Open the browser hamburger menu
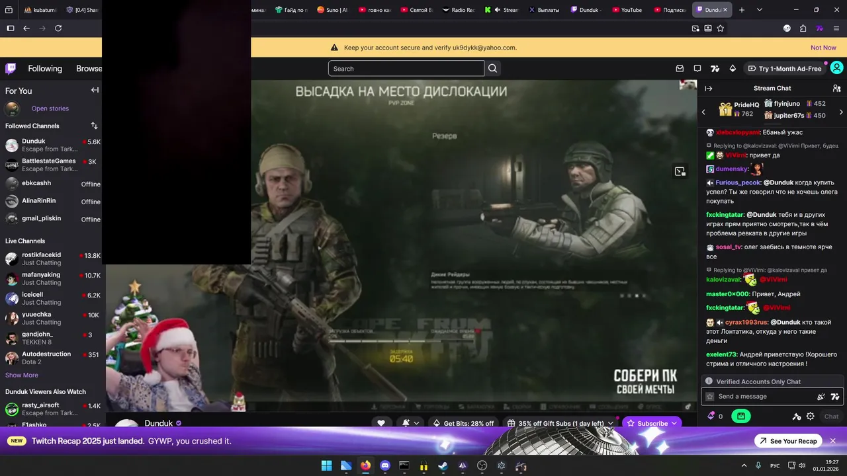The height and width of the screenshot is (476, 847). 836,28
